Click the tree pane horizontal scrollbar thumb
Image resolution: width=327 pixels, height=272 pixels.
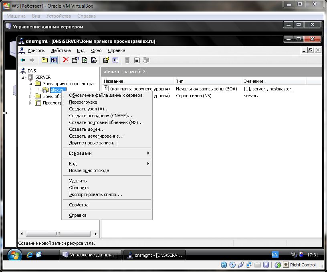point(58,234)
